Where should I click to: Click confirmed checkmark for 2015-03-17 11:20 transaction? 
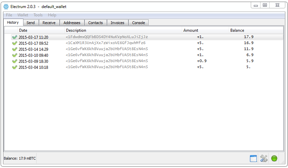coord(14,37)
